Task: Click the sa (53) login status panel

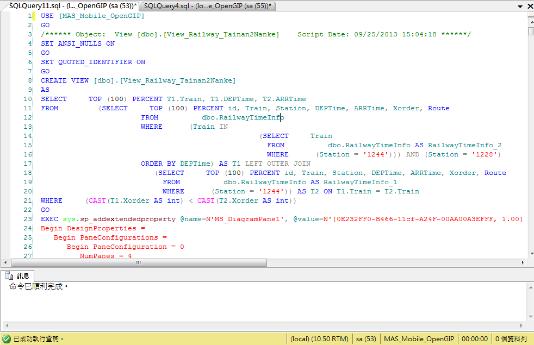Action: click(366, 338)
